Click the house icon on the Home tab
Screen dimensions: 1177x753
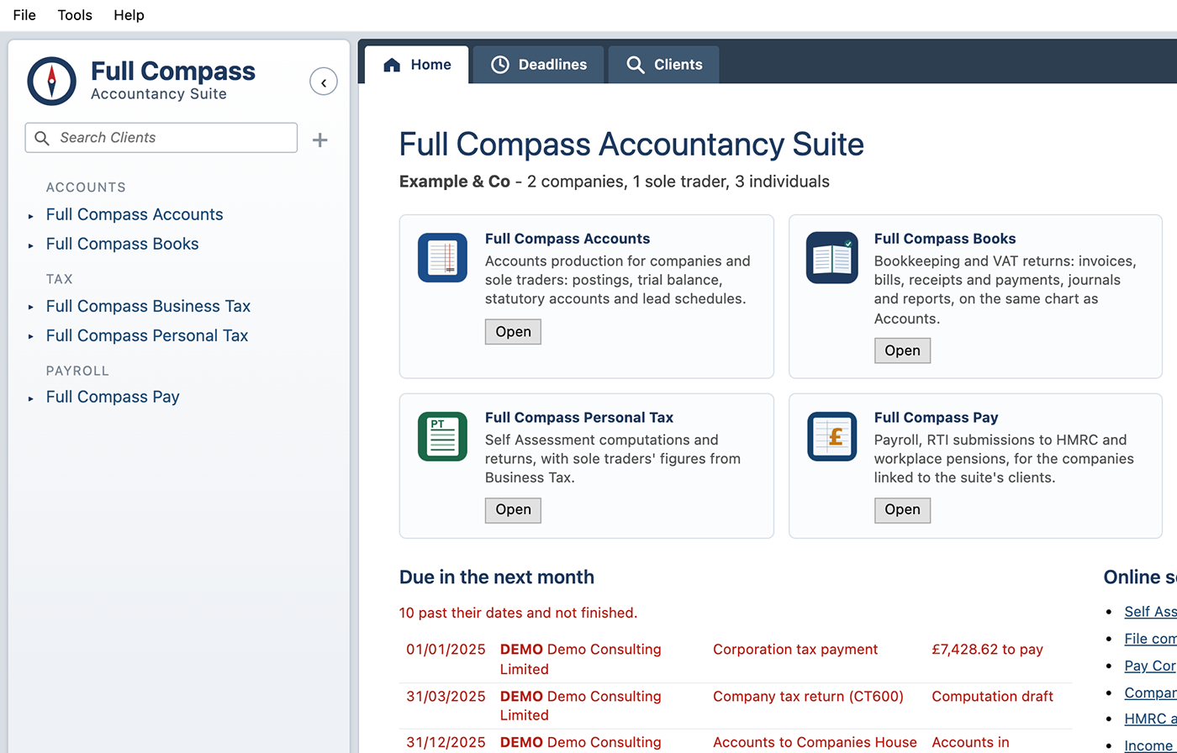click(392, 65)
